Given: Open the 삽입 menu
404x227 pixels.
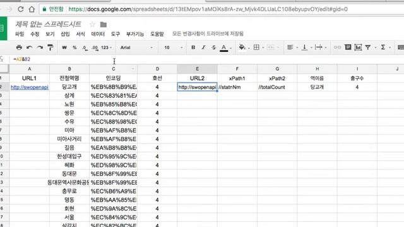Looking at the screenshot, I should [x=65, y=33].
